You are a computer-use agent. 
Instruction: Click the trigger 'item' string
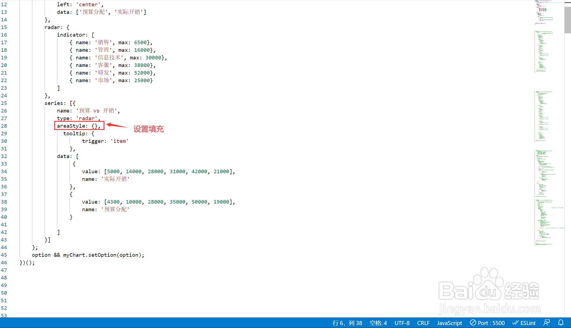click(119, 141)
